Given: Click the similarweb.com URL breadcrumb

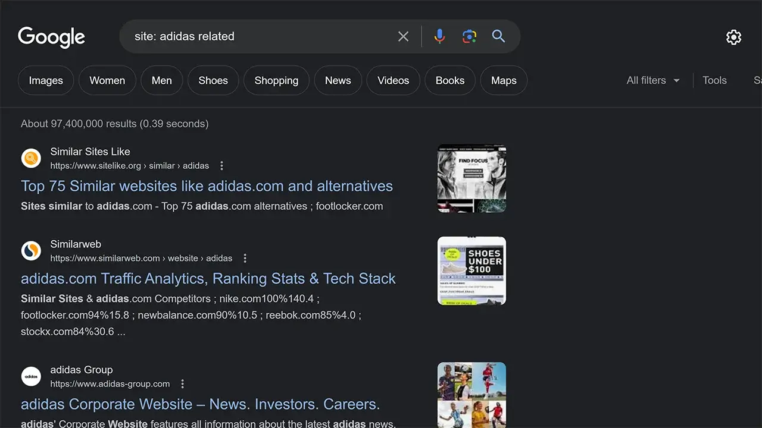Looking at the screenshot, I should [x=141, y=259].
